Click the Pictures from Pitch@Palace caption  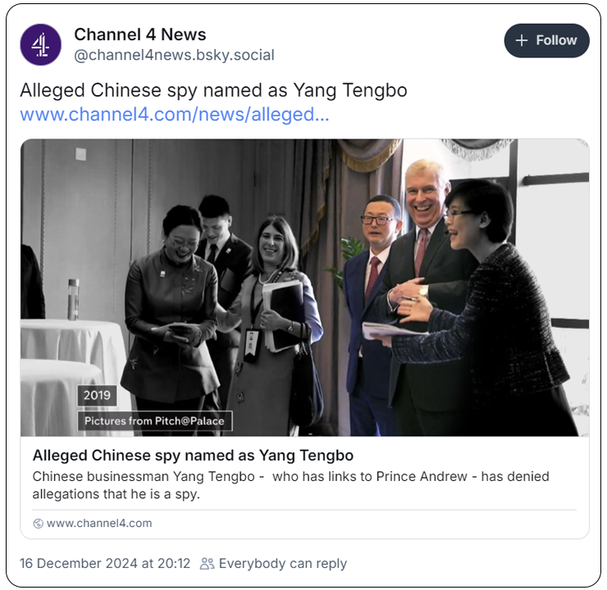tap(154, 420)
